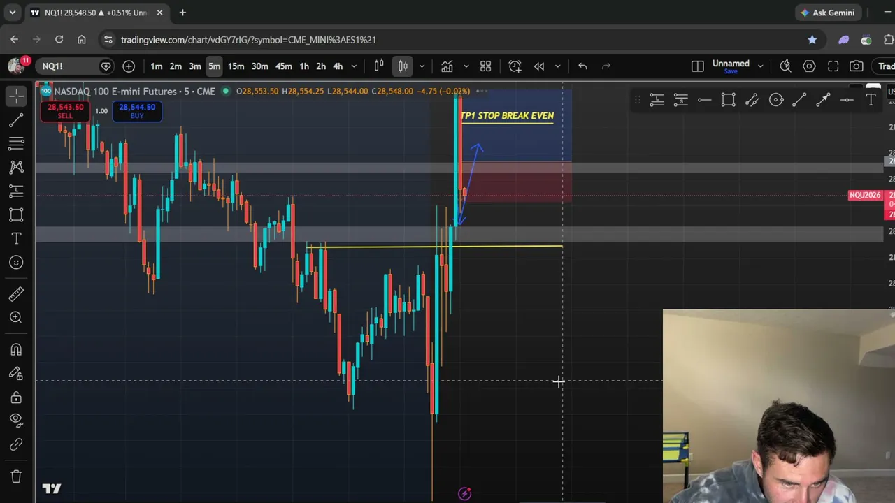The image size is (895, 503).
Task: Expand the replay options dropdown
Action: [557, 66]
